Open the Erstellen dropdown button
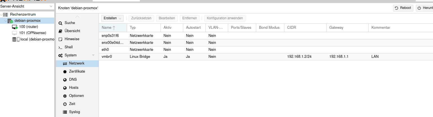This screenshot has width=433, height=117. tap(112, 18)
